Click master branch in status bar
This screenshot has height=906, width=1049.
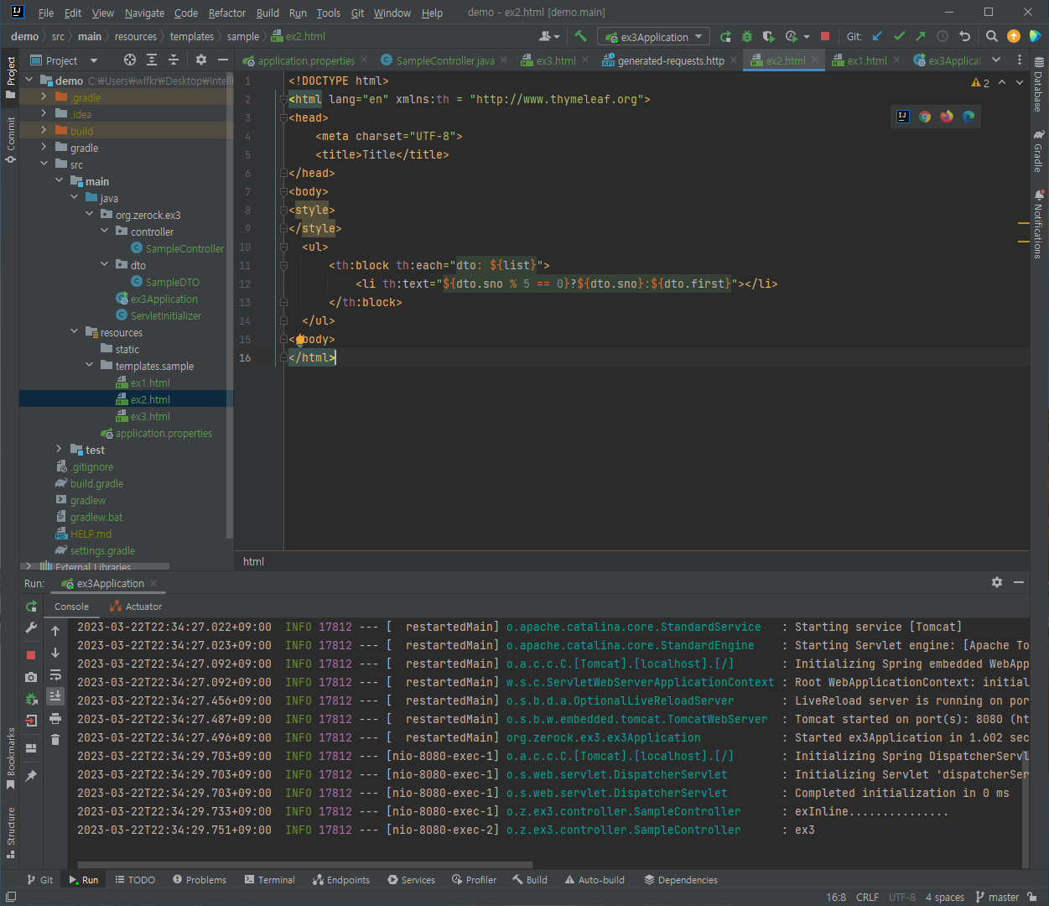(x=997, y=897)
